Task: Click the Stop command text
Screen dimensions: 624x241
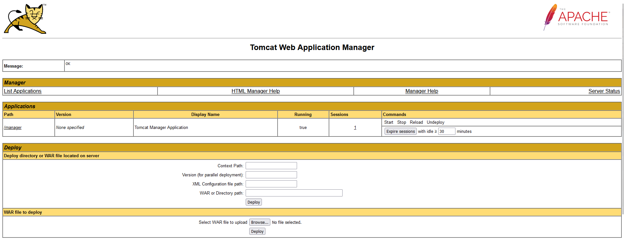Action: [x=401, y=122]
